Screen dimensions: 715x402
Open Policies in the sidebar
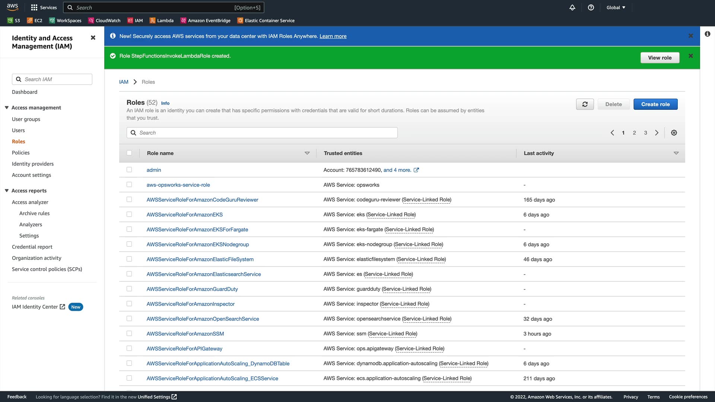(20, 153)
